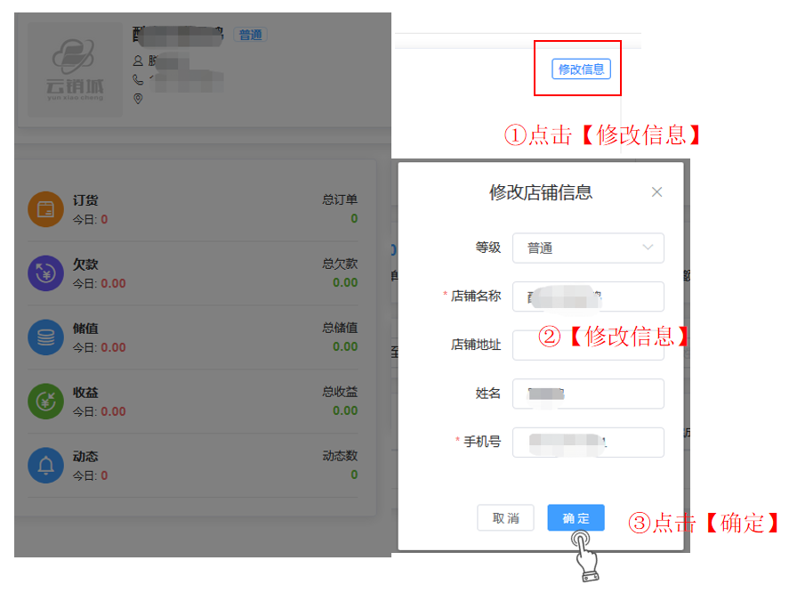Click the 总储值 total value
Viewport: 805px width, 593px height.
tap(345, 347)
